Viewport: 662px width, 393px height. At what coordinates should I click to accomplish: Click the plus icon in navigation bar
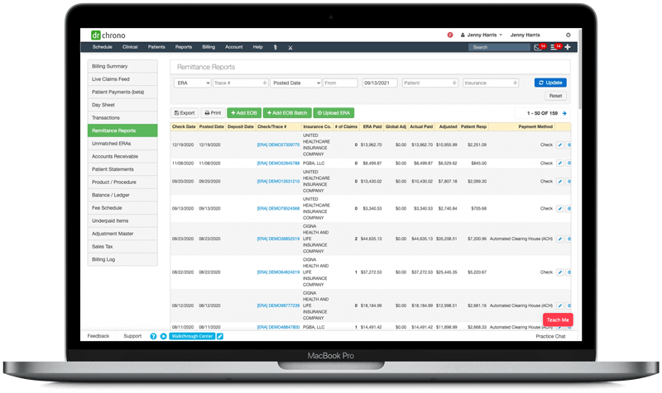click(x=568, y=47)
